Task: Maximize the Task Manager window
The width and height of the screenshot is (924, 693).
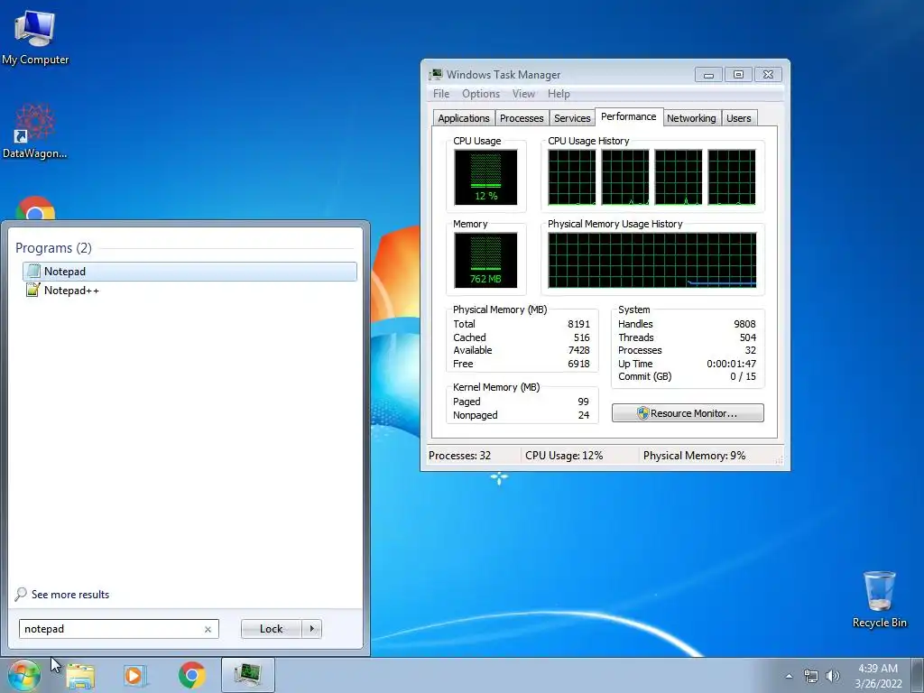Action: tap(738, 75)
